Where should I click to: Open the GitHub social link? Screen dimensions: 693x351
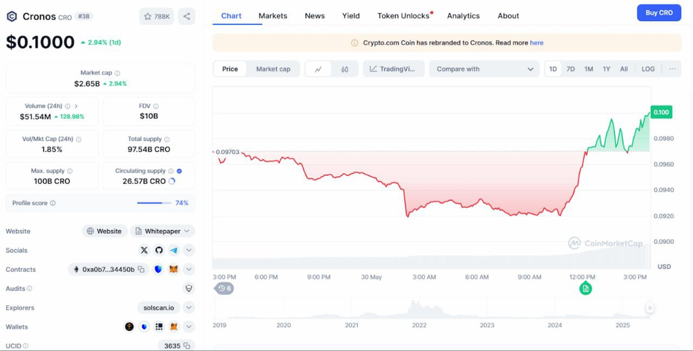point(159,250)
